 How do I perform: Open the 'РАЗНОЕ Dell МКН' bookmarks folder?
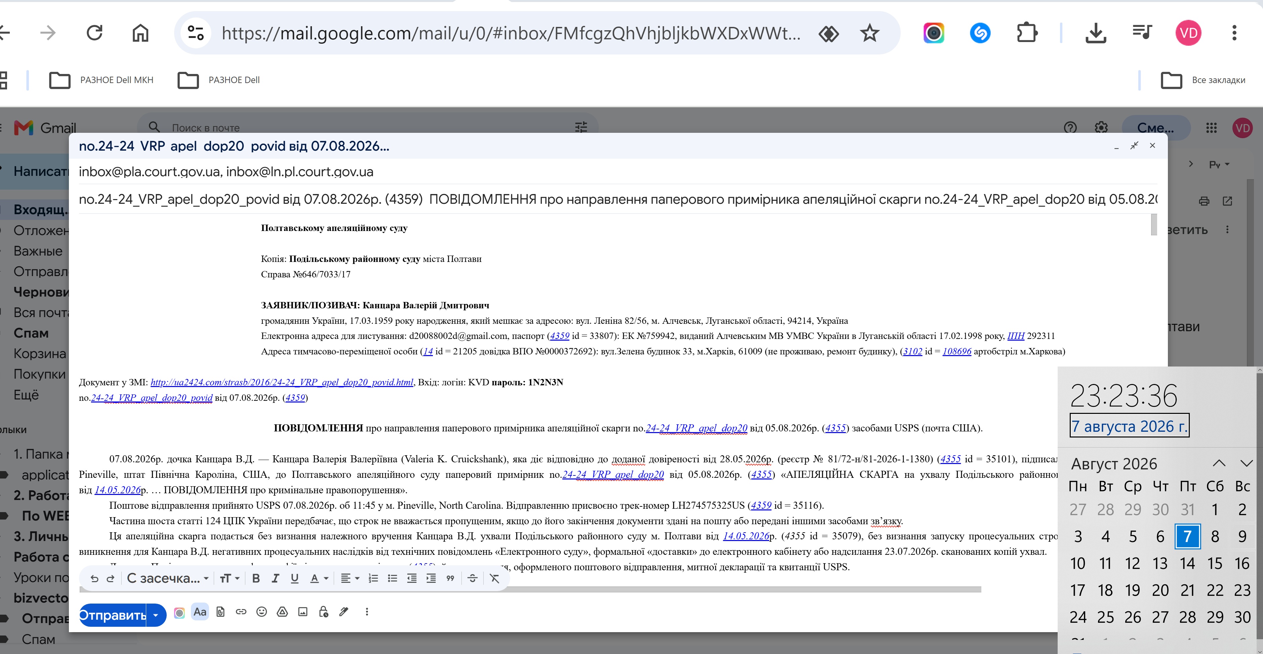pos(101,80)
